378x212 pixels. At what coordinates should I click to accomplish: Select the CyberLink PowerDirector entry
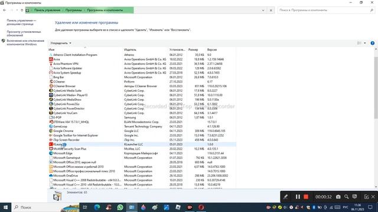(142, 108)
